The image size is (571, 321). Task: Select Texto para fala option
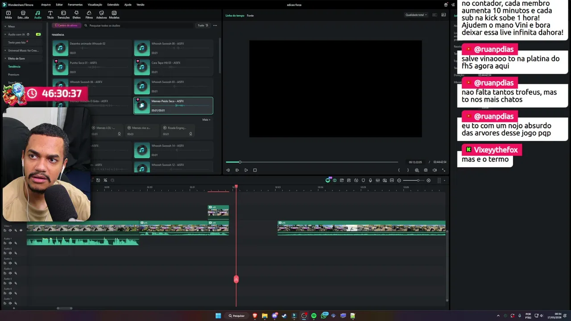click(x=17, y=42)
